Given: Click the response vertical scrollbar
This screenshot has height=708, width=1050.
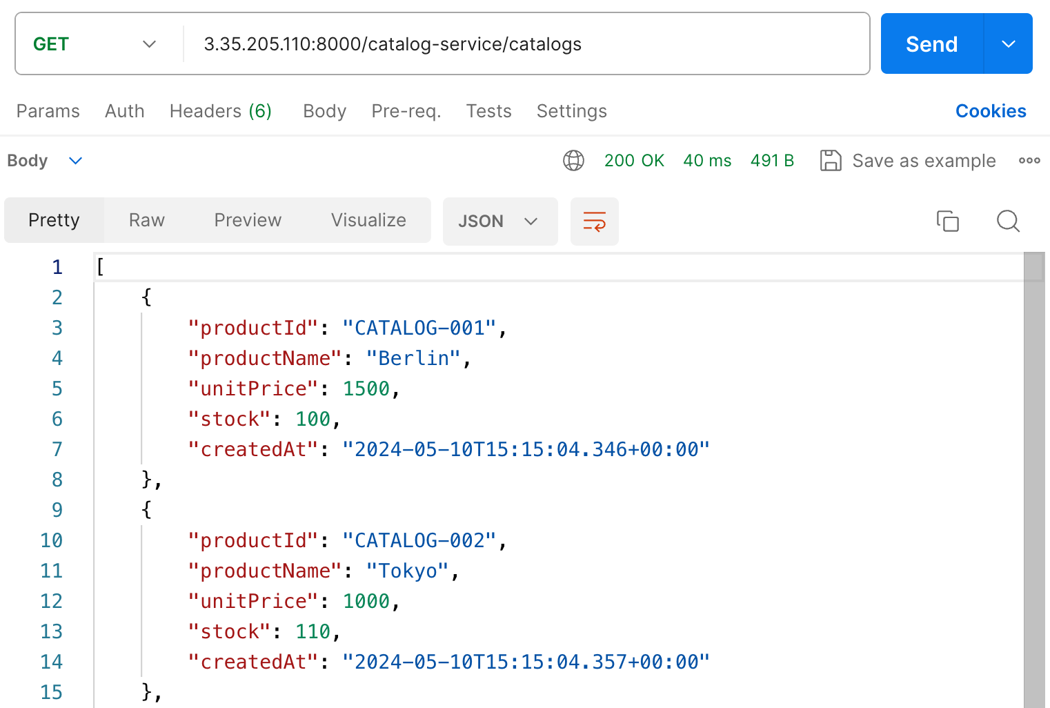Looking at the screenshot, I should [x=1033, y=480].
